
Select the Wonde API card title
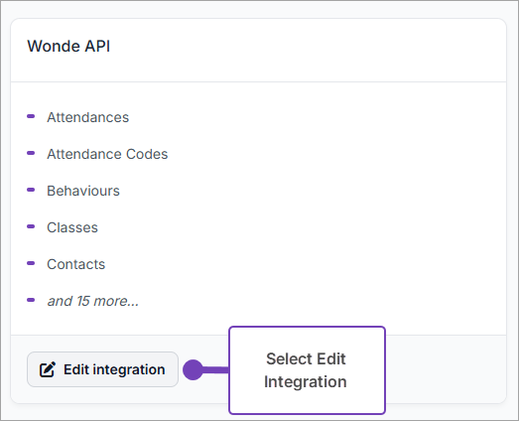[68, 46]
